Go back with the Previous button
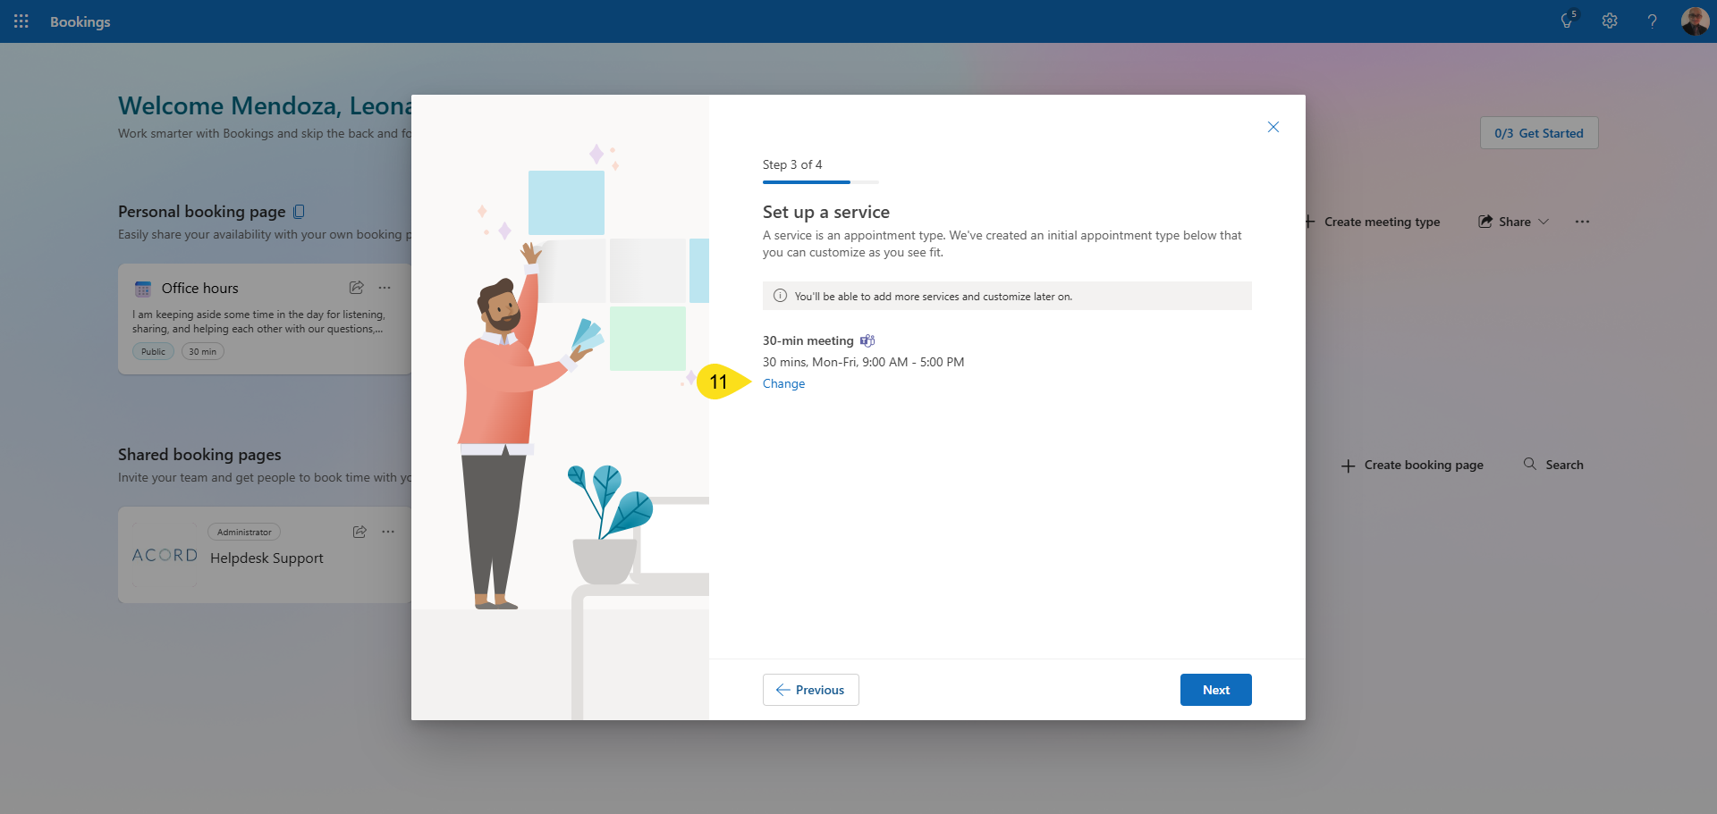This screenshot has width=1717, height=814. [810, 690]
